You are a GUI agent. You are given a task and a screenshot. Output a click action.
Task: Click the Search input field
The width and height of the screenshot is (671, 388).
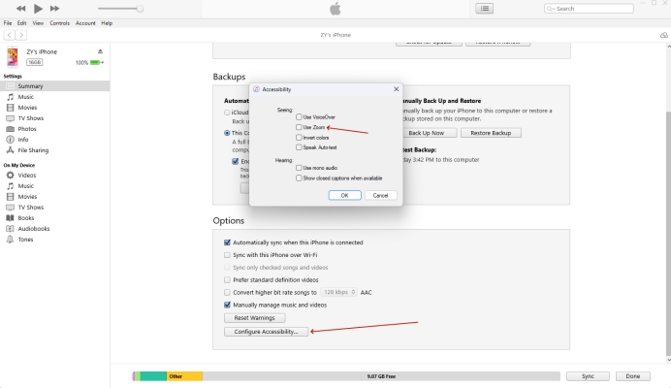589,9
